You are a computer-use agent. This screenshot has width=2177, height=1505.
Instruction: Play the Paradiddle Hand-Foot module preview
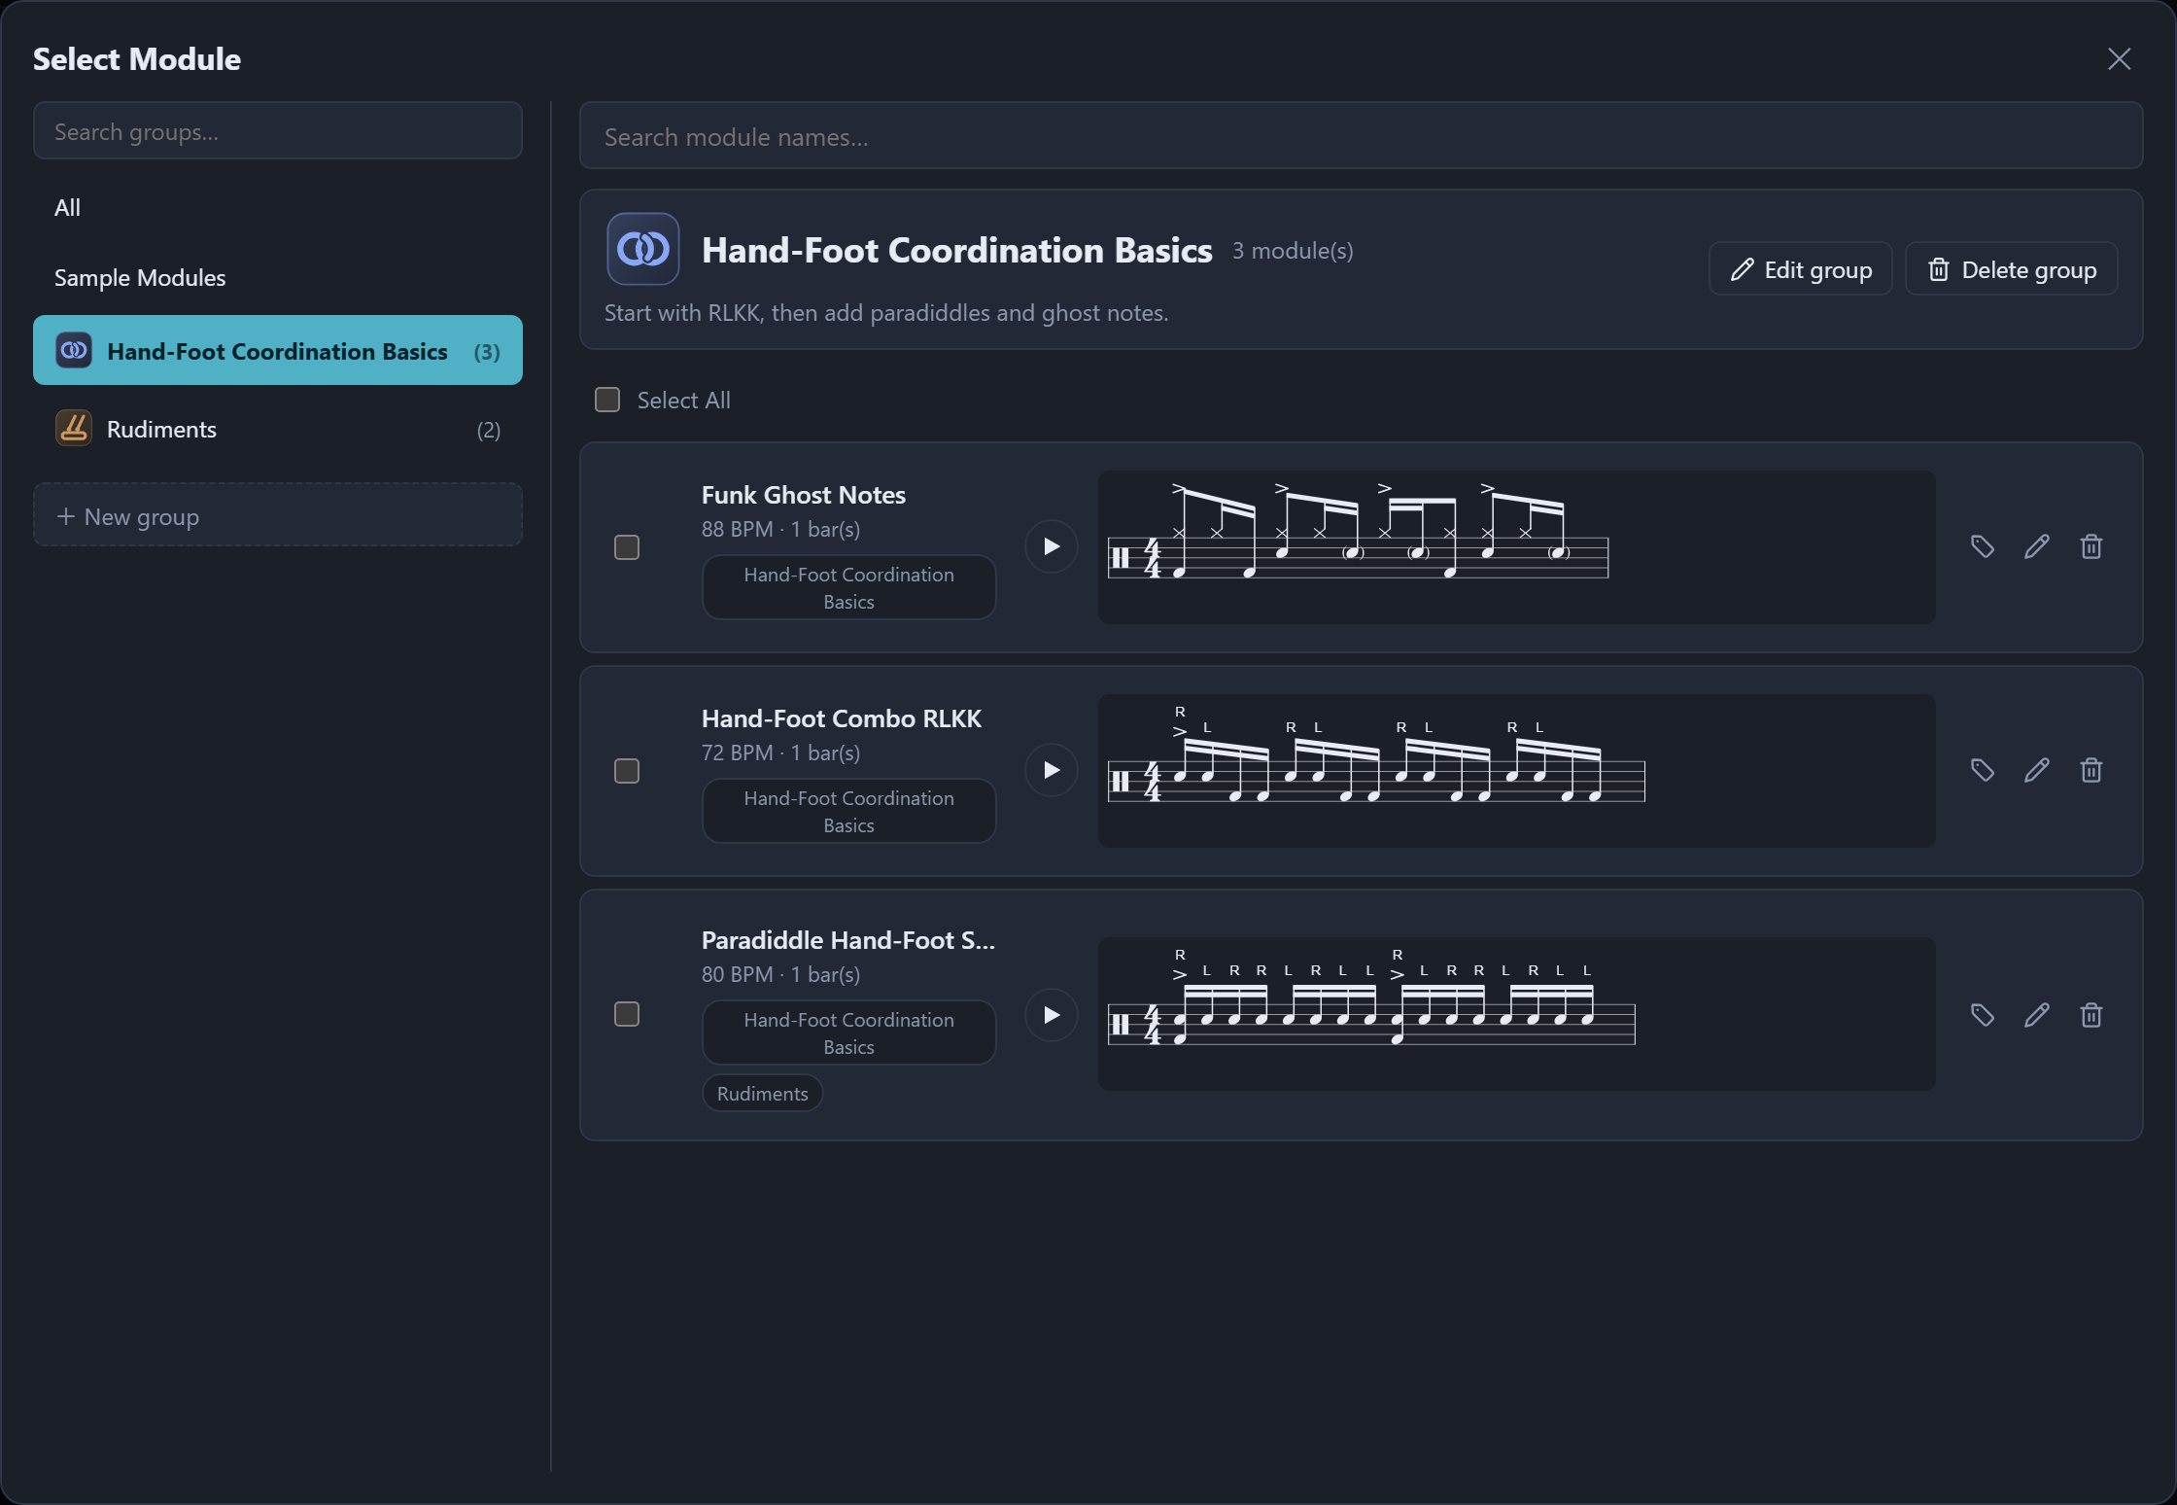pyautogui.click(x=1051, y=1015)
